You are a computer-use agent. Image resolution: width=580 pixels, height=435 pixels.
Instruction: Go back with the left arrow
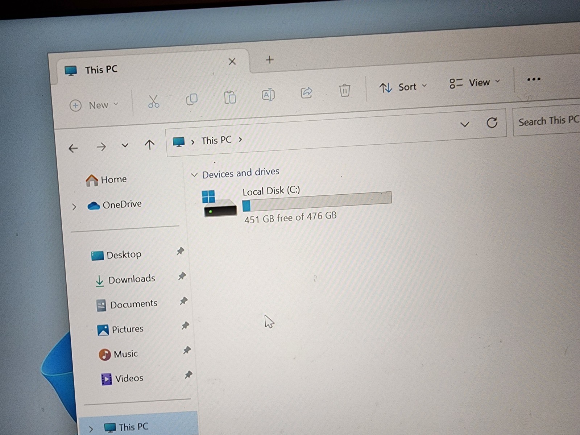pyautogui.click(x=73, y=148)
